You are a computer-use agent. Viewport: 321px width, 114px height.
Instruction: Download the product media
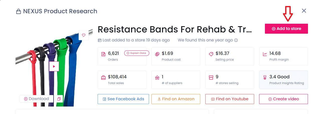(x=36, y=99)
